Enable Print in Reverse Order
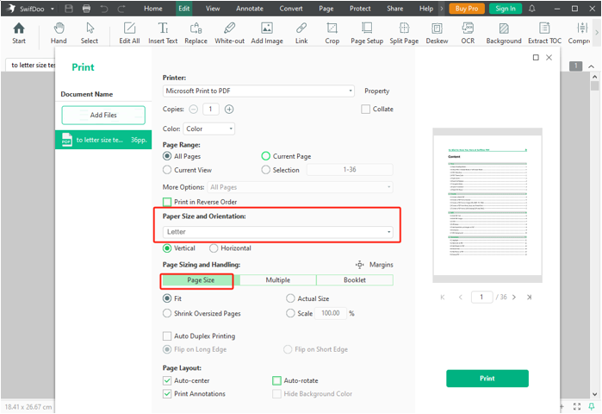 pyautogui.click(x=167, y=202)
